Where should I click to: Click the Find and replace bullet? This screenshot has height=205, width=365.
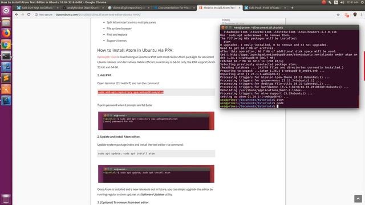[x=117, y=34]
